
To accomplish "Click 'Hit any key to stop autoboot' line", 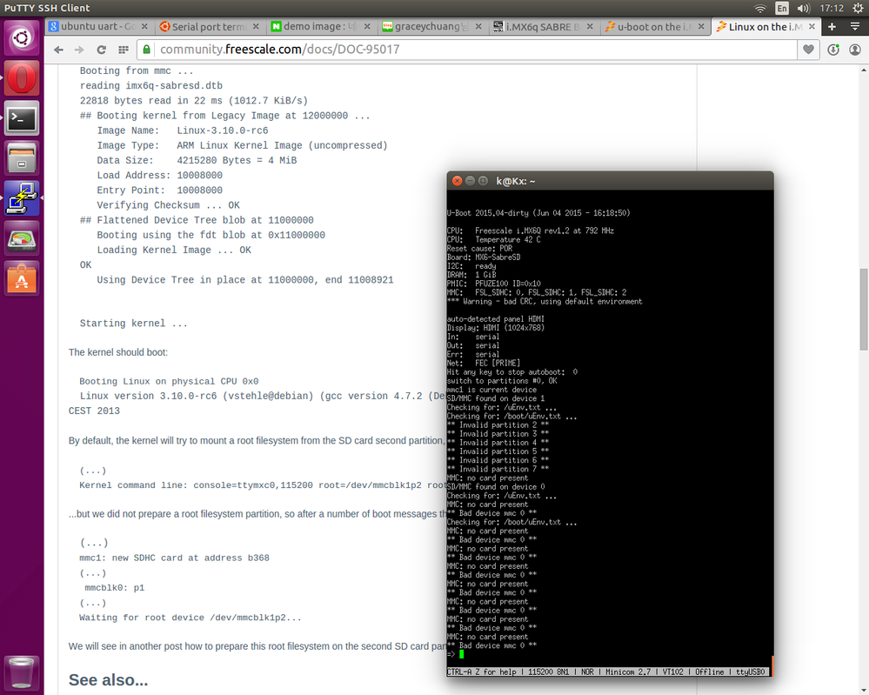I will [512, 372].
